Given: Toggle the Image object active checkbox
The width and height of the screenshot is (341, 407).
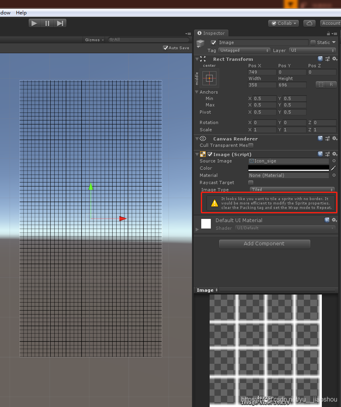Looking at the screenshot, I should coord(213,42).
